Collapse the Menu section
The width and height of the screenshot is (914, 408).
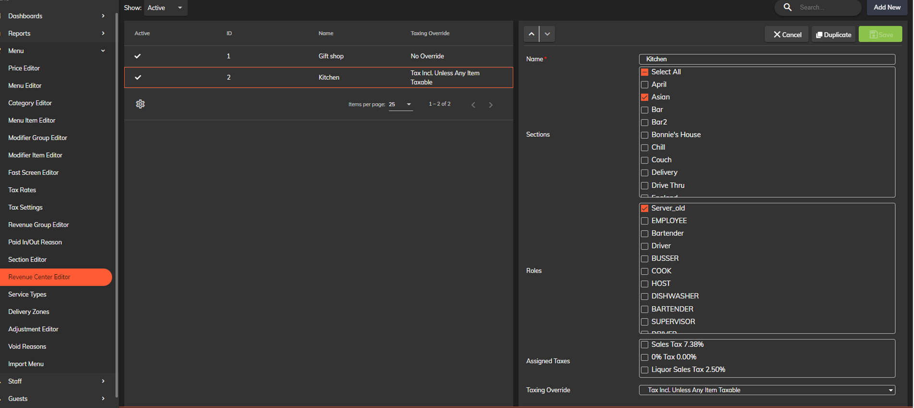[x=56, y=51]
